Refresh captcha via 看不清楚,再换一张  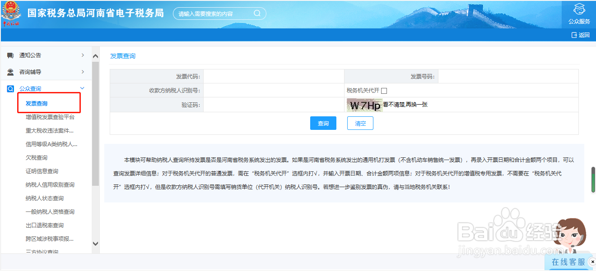click(x=405, y=105)
